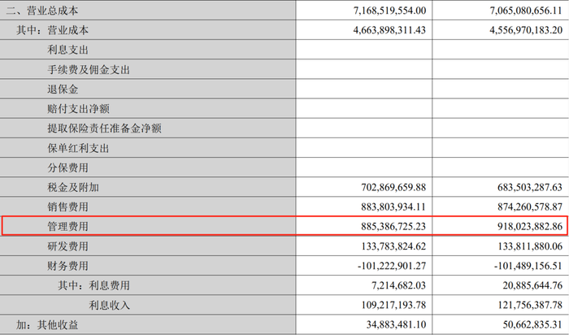Click the 保单红利支出 row label
This screenshot has height=335, width=569.
[78, 148]
